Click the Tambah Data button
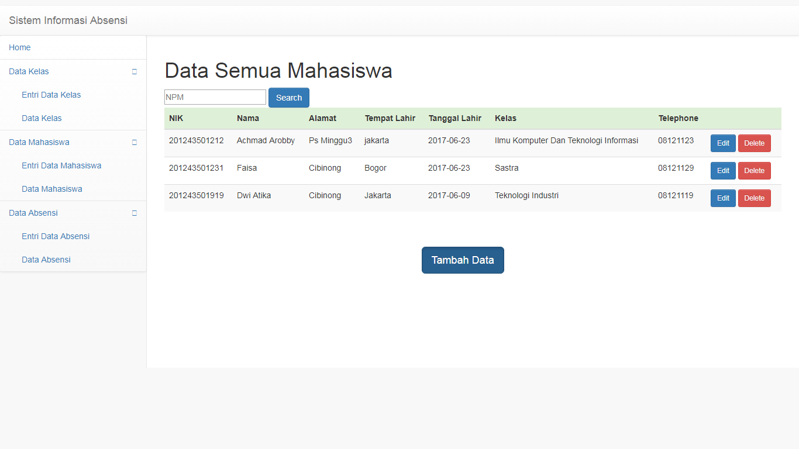This screenshot has height=449, width=799. click(463, 260)
